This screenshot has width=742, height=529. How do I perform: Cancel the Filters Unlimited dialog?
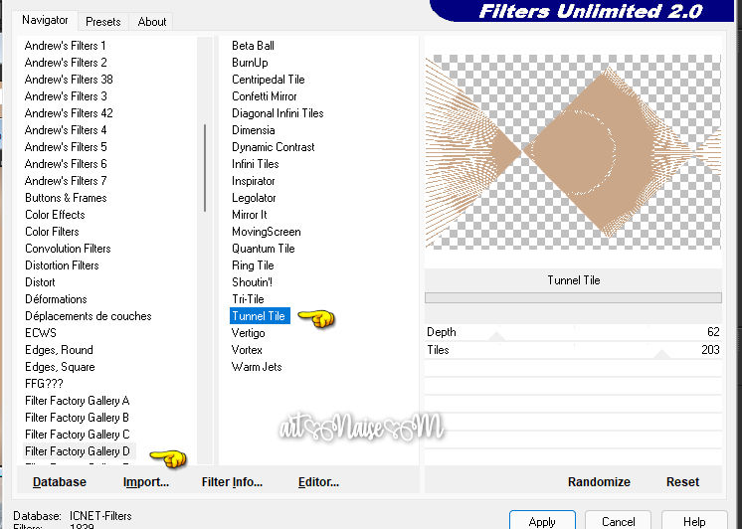[618, 520]
